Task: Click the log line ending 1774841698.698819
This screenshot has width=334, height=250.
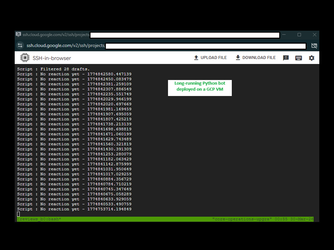Action: pyautogui.click(x=74, y=129)
